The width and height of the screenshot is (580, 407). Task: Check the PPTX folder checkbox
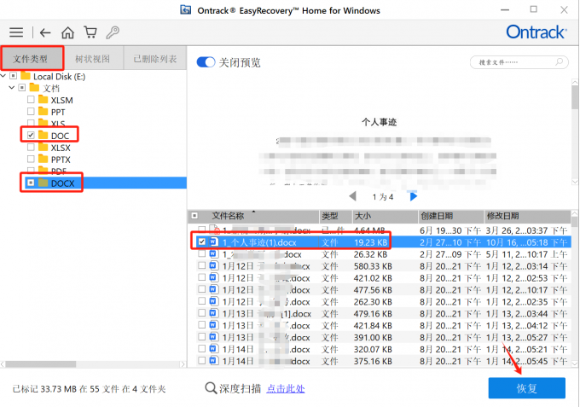pyautogui.click(x=31, y=159)
